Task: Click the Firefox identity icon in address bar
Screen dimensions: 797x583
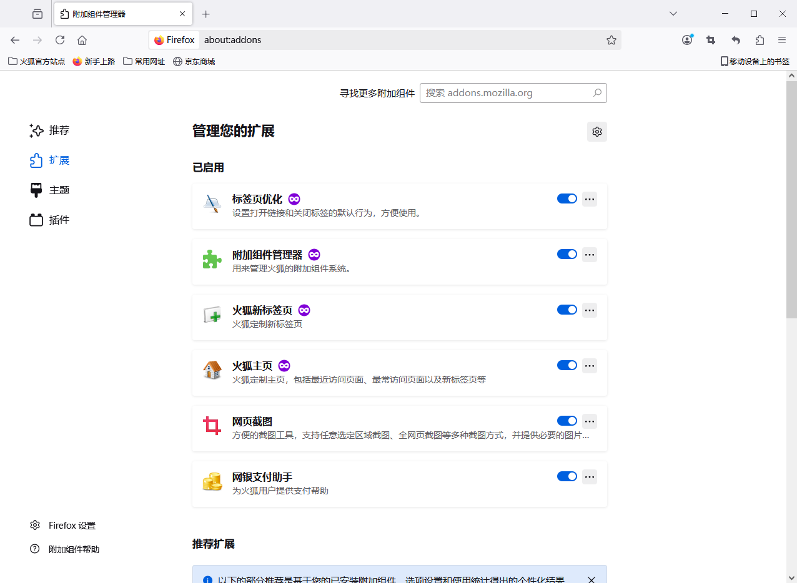Action: (x=174, y=40)
